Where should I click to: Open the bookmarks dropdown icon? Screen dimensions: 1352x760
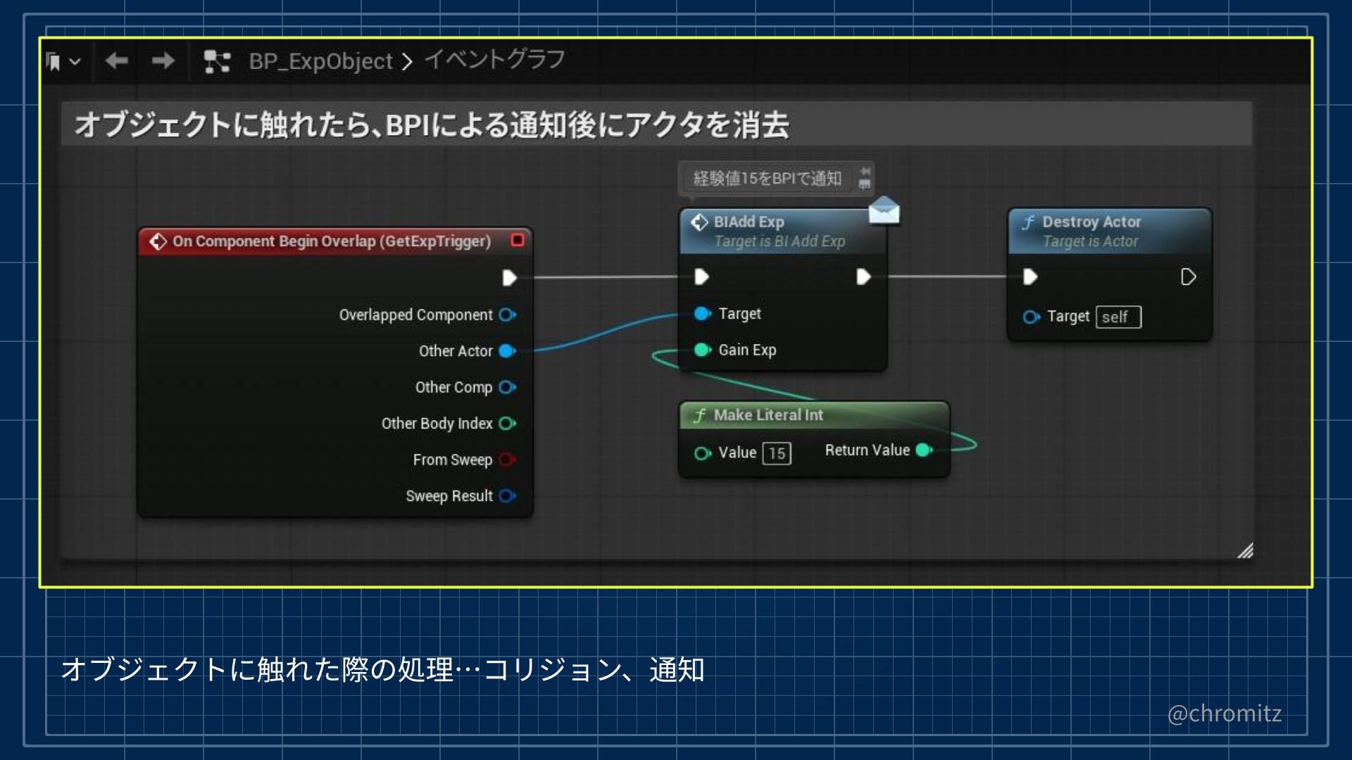coord(63,62)
